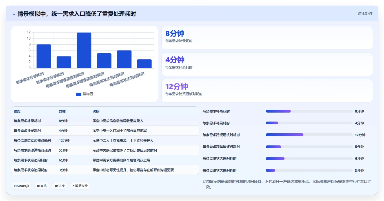Click the progress bar labeled 4分钟
Screen dimensions: 384x201
pos(309,123)
